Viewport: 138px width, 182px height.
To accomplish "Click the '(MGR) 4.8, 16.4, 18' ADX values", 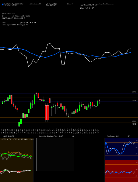I will coord(28,23).
